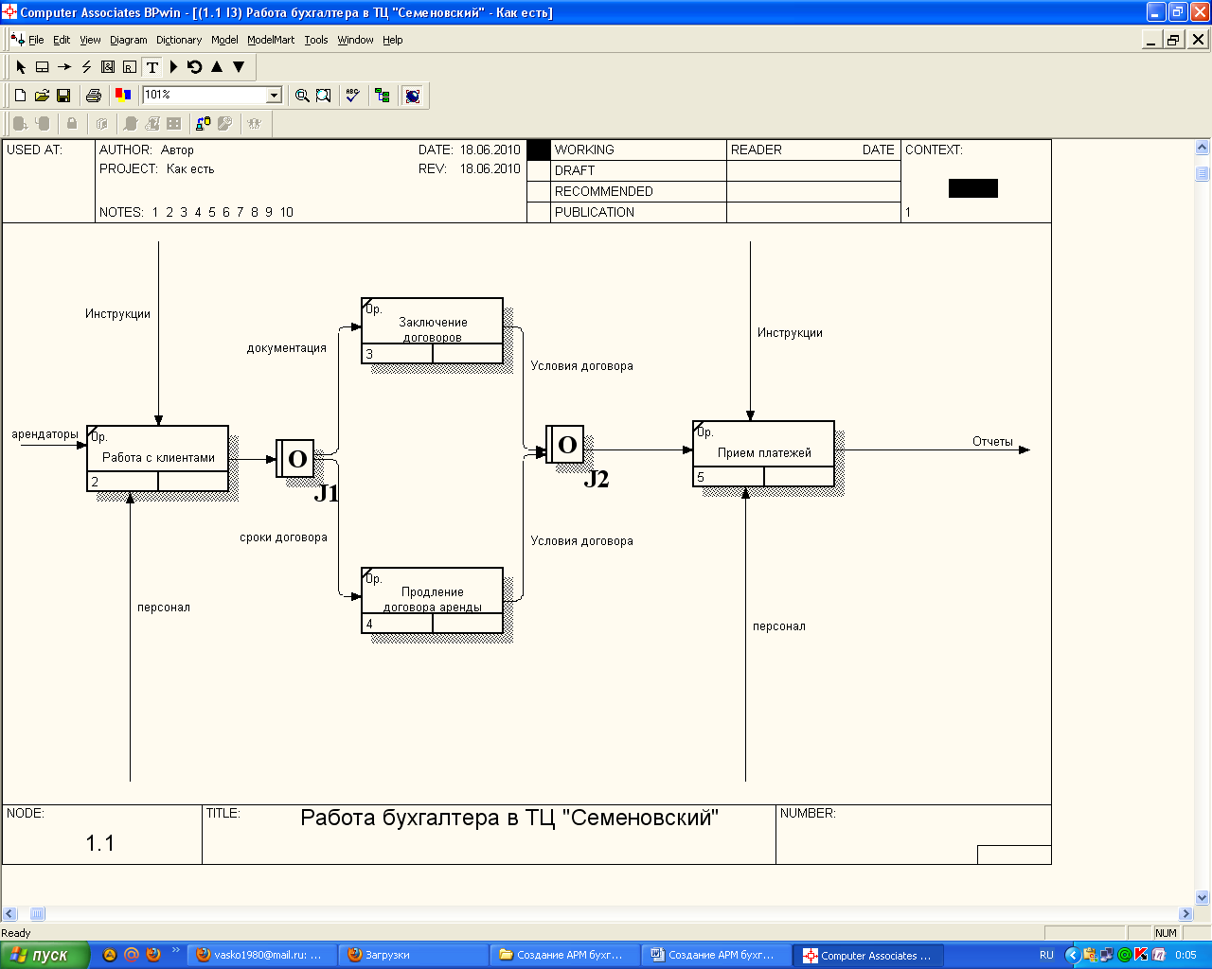Click the RU language indicator
Image resolution: width=1212 pixels, height=969 pixels.
1046,955
